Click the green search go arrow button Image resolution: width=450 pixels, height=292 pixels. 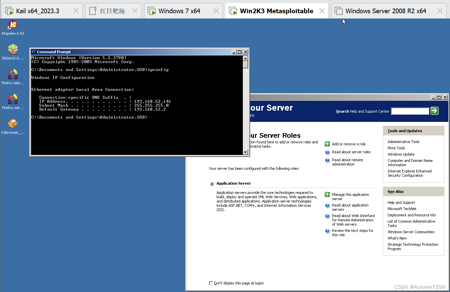(x=434, y=111)
